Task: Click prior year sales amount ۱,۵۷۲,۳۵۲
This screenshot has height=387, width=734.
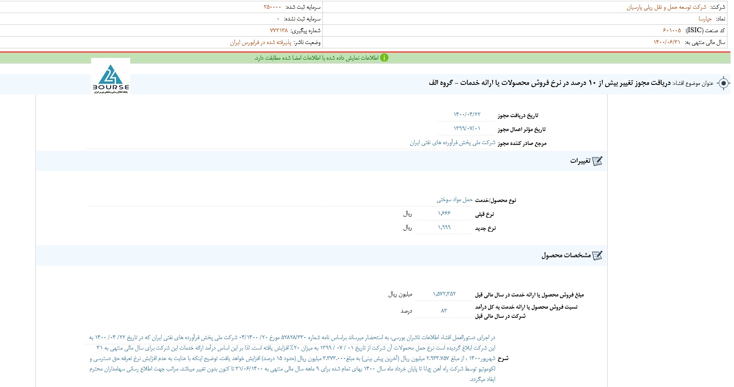Action: 444,294
